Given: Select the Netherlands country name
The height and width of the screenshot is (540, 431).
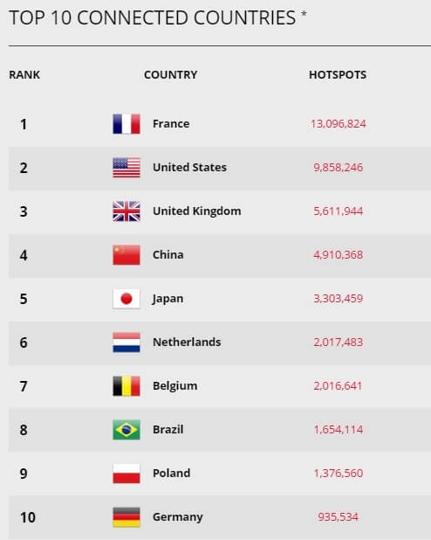Looking at the screenshot, I should (187, 342).
